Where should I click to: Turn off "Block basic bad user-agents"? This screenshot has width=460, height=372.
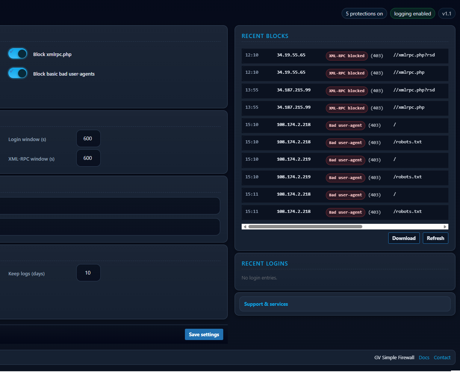point(17,73)
